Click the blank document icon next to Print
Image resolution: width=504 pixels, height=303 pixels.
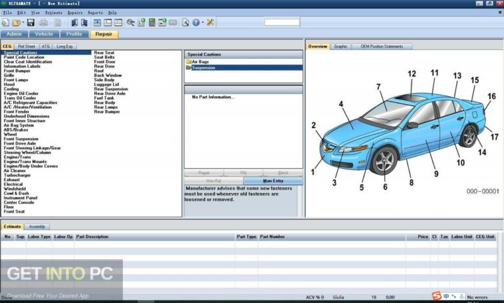pyautogui.click(x=58, y=22)
